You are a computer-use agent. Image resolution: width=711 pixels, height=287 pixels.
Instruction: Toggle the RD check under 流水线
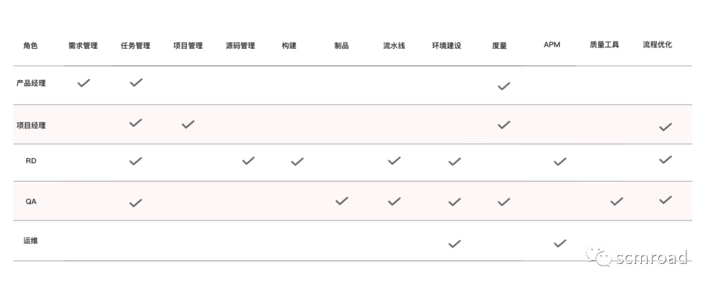coord(394,161)
